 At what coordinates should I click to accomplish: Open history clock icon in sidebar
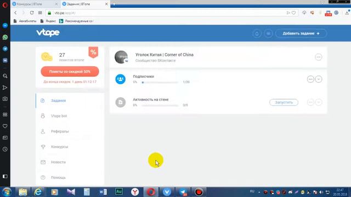tap(5, 149)
